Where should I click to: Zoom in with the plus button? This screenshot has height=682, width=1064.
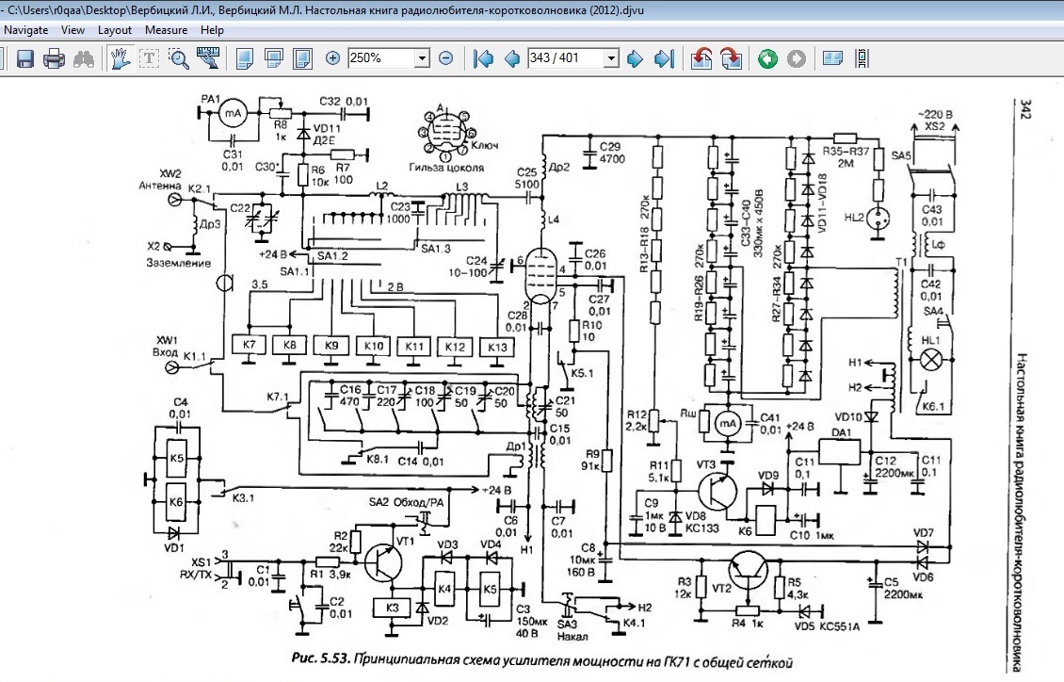[332, 58]
